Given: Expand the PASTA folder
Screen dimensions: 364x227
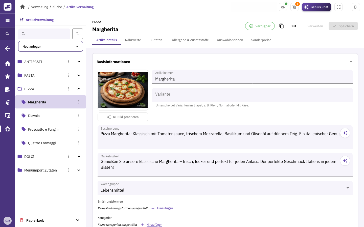Looking at the screenshot, I should pyautogui.click(x=79, y=75).
